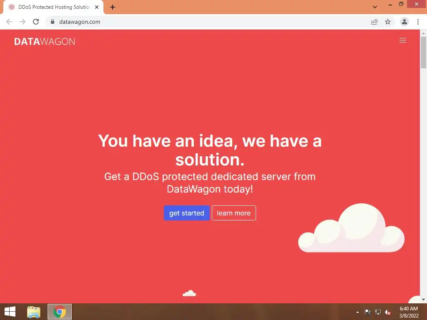Open the Chrome profile avatar menu
This screenshot has width=427, height=320.
pyautogui.click(x=404, y=22)
